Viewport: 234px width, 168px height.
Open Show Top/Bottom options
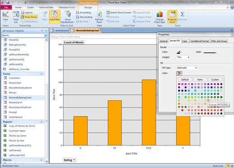pyautogui.click(x=67, y=17)
